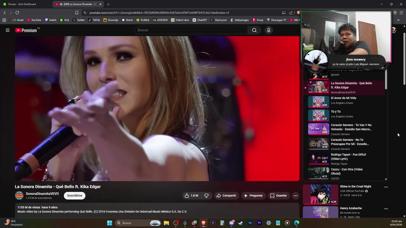Open options for Shine in the Cruel Night

click(x=386, y=187)
